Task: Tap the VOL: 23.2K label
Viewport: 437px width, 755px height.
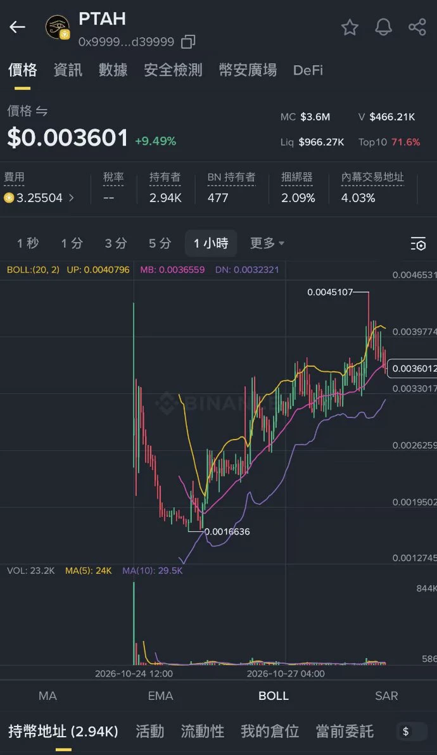Action: (31, 571)
